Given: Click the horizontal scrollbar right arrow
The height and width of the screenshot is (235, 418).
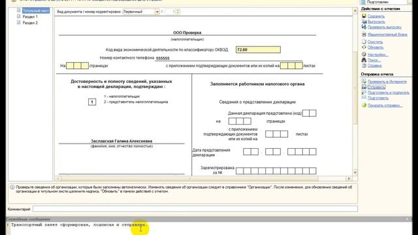Looking at the screenshot, I should click(349, 178).
